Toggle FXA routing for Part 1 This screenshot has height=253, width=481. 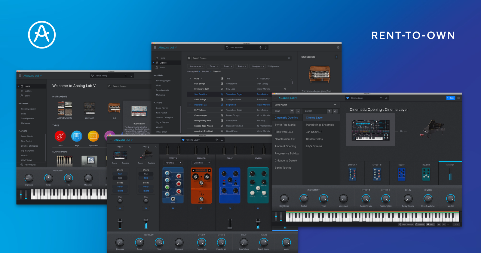pyautogui.click(x=120, y=174)
